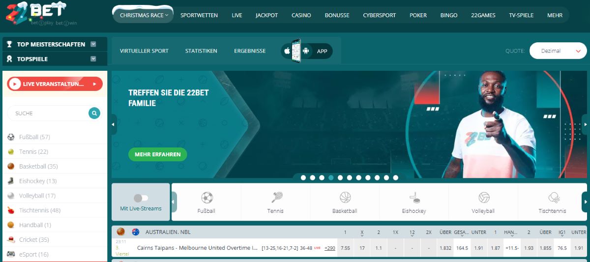The width and height of the screenshot is (590, 262).
Task: Click the search magnifier icon
Action: click(x=94, y=113)
